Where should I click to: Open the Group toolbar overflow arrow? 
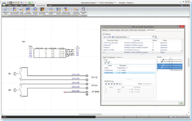[111, 63]
